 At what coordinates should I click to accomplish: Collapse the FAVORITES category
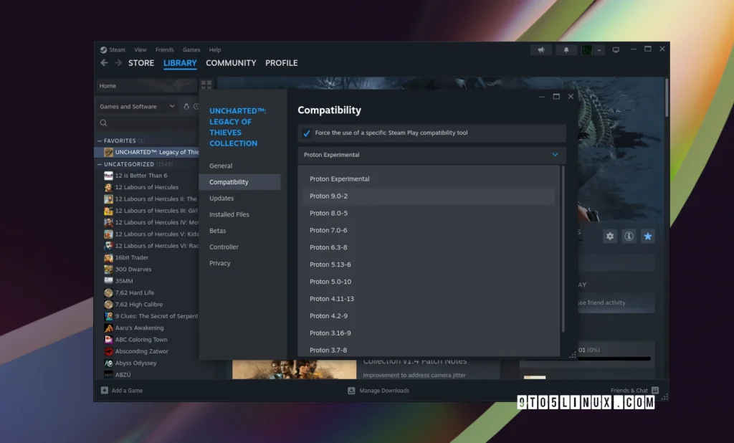[99, 140]
